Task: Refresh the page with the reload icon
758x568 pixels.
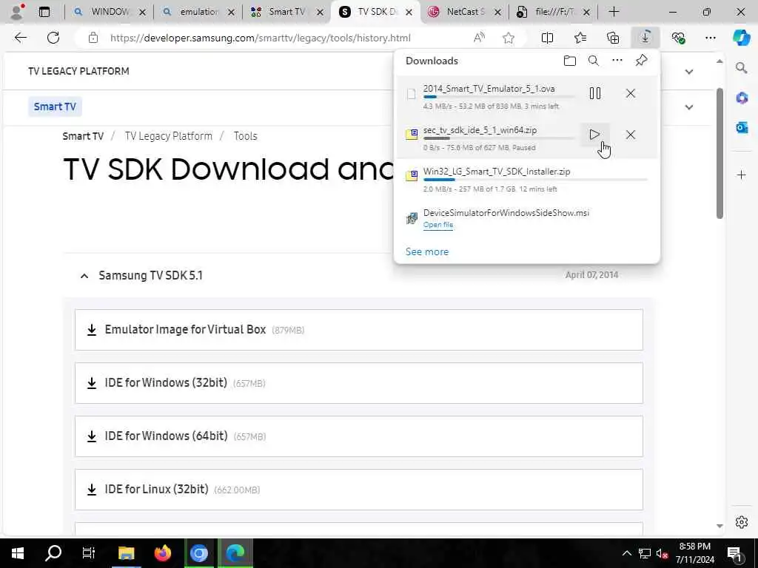Action: (53, 38)
